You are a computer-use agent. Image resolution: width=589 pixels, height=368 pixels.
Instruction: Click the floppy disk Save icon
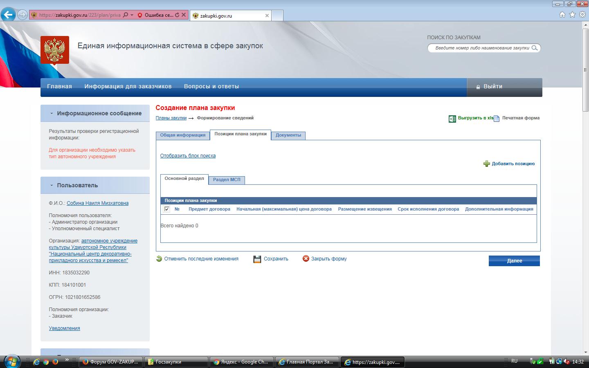[x=257, y=259]
